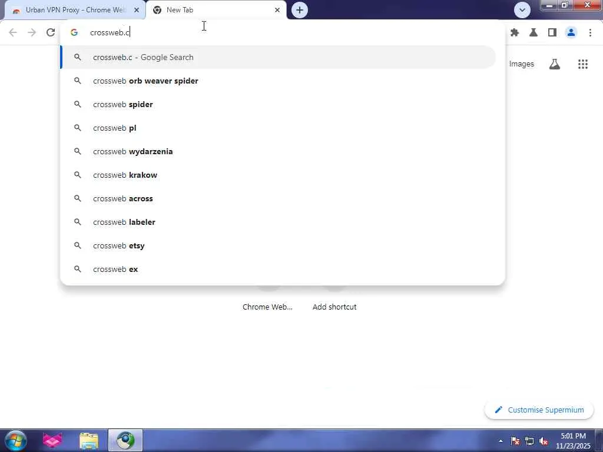Open the Google apps grid
This screenshot has width=603, height=452.
click(x=582, y=64)
